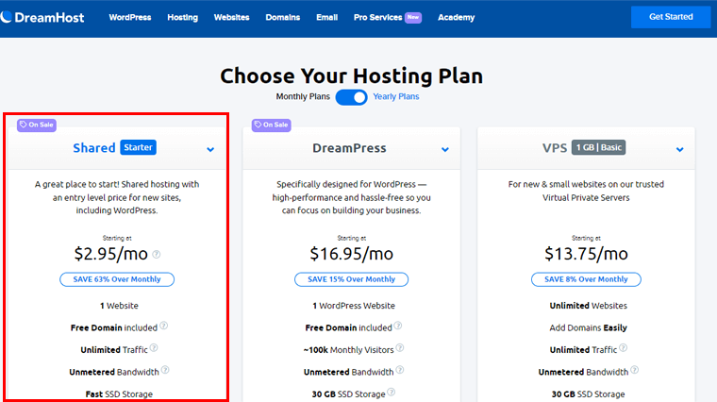This screenshot has height=402, width=717.
Task: Click the DreamPress plan title
Action: 349,148
